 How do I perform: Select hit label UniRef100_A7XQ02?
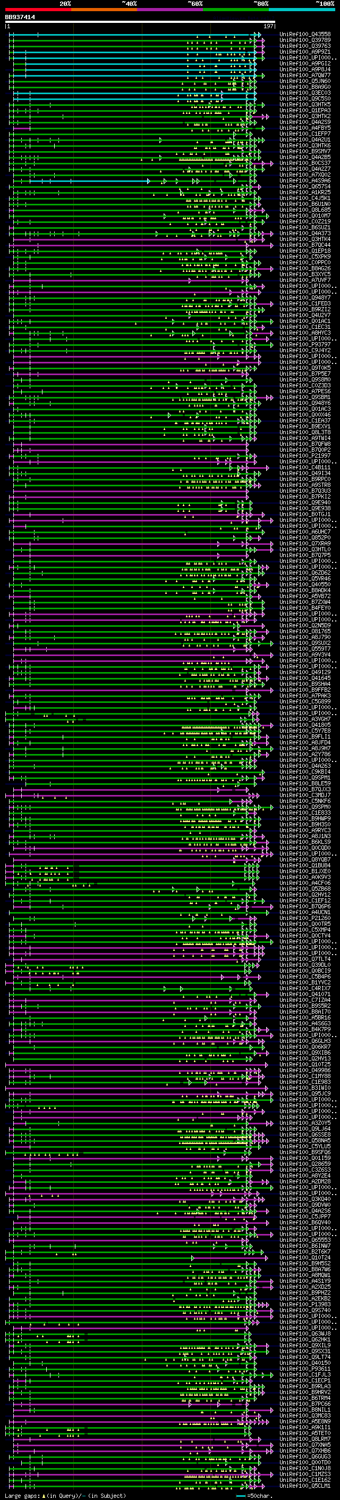pos(305,175)
